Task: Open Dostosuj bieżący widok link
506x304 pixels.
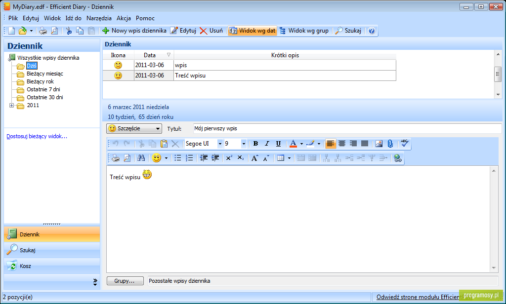Action: [37, 136]
